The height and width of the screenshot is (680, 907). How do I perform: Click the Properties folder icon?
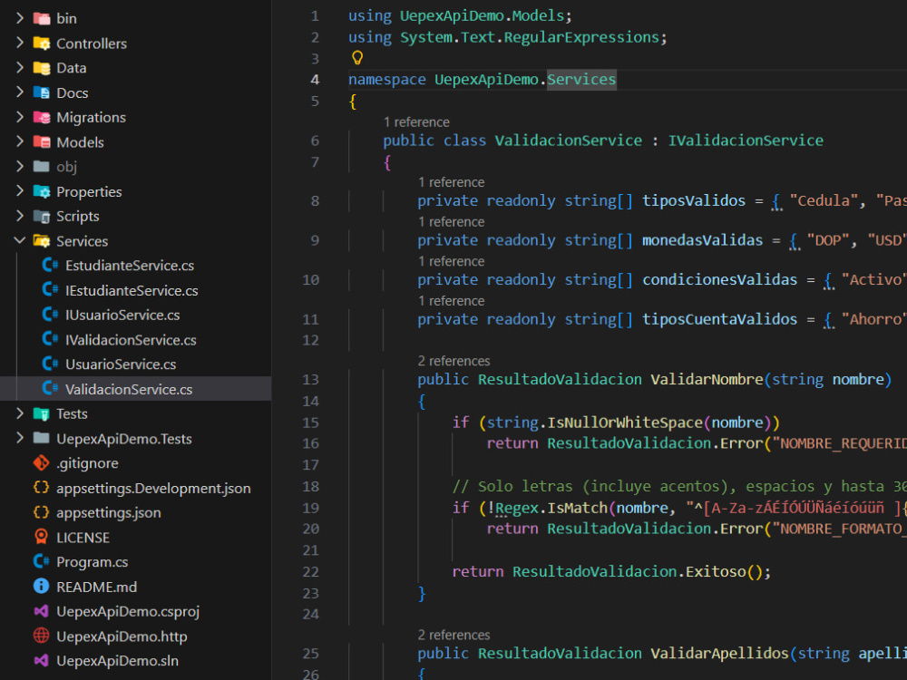pos(42,191)
